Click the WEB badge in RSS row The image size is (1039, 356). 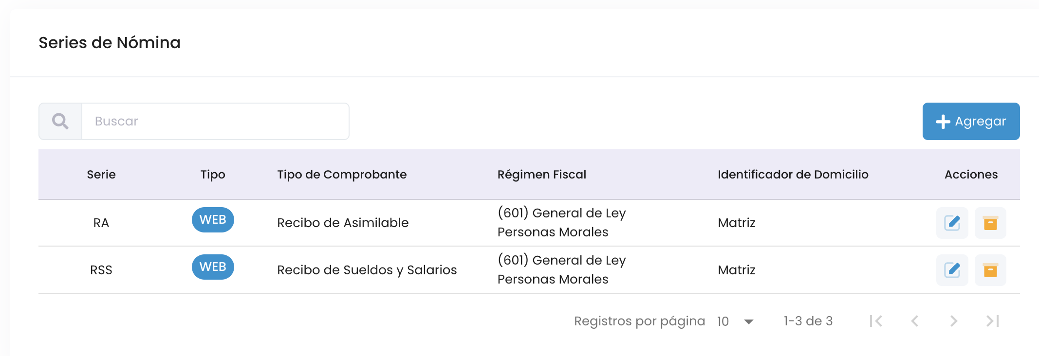click(x=213, y=267)
